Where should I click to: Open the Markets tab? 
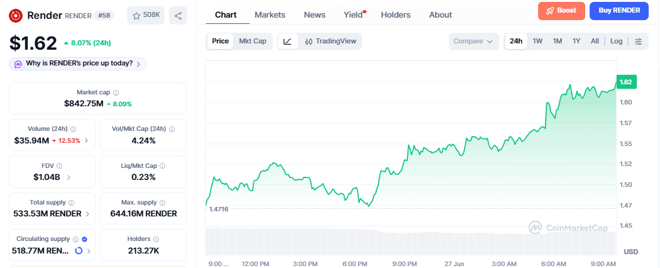click(270, 14)
